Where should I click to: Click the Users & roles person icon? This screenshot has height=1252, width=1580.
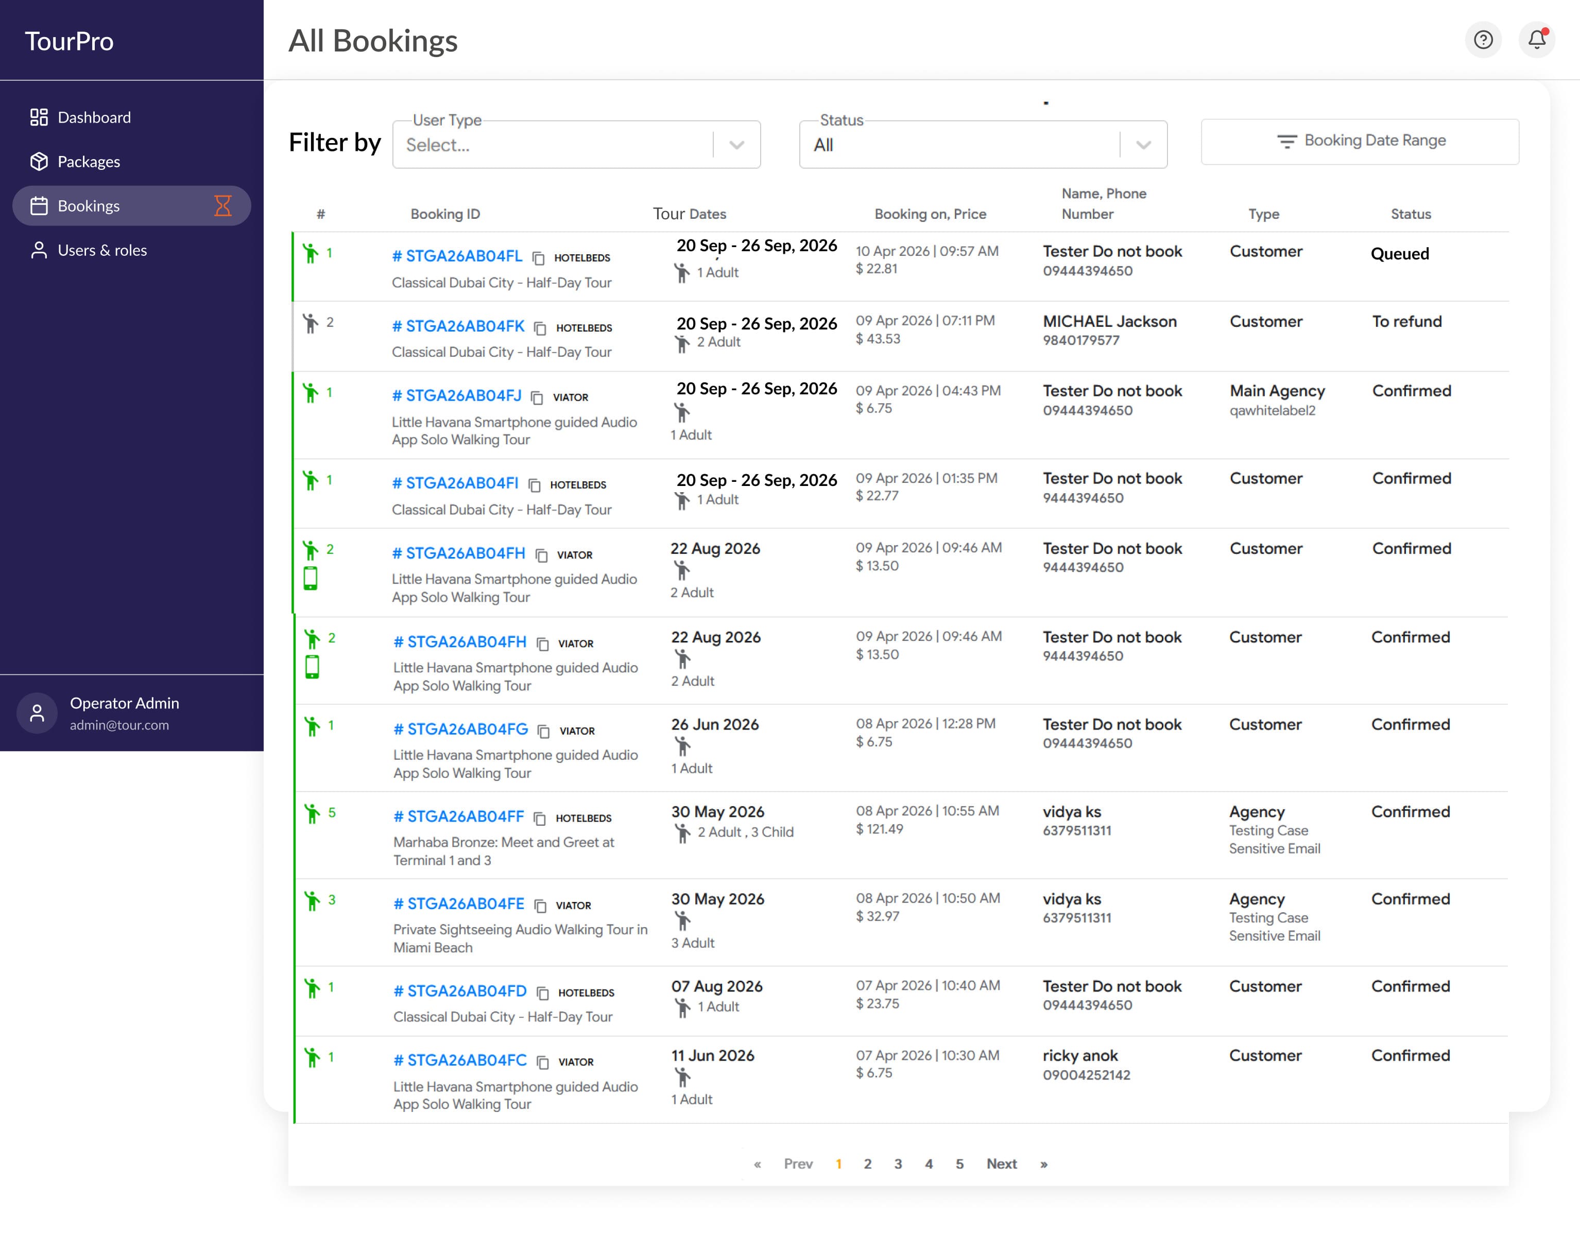click(x=39, y=250)
